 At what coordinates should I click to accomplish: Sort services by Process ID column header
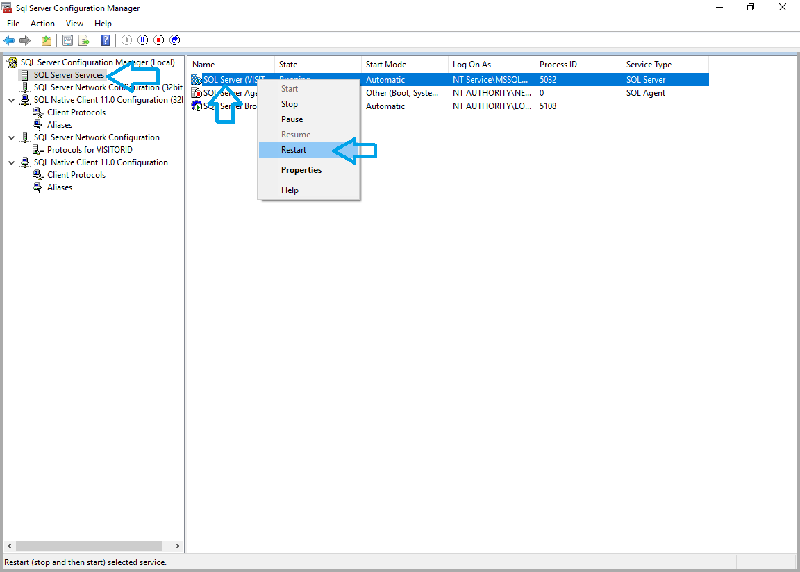coord(558,65)
